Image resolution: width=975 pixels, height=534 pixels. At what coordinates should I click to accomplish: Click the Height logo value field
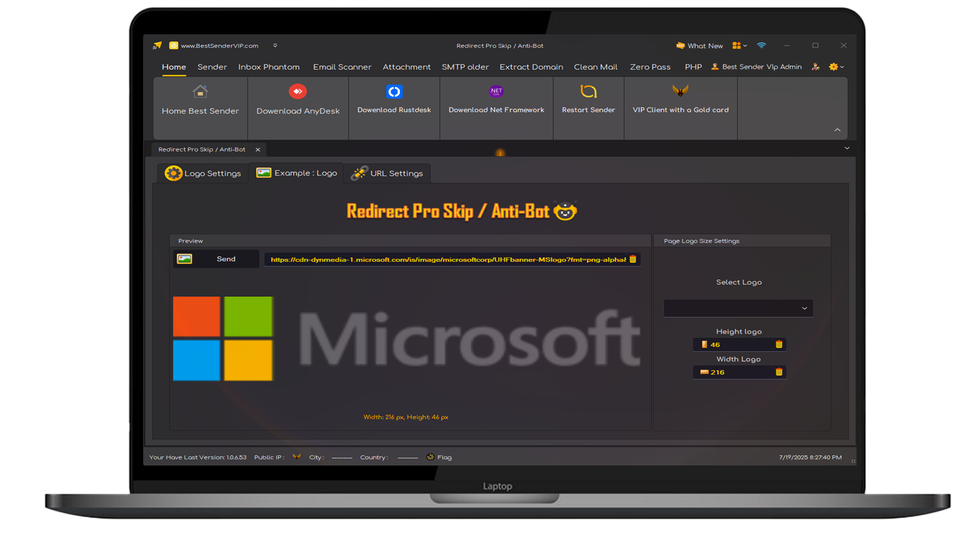[739, 344]
